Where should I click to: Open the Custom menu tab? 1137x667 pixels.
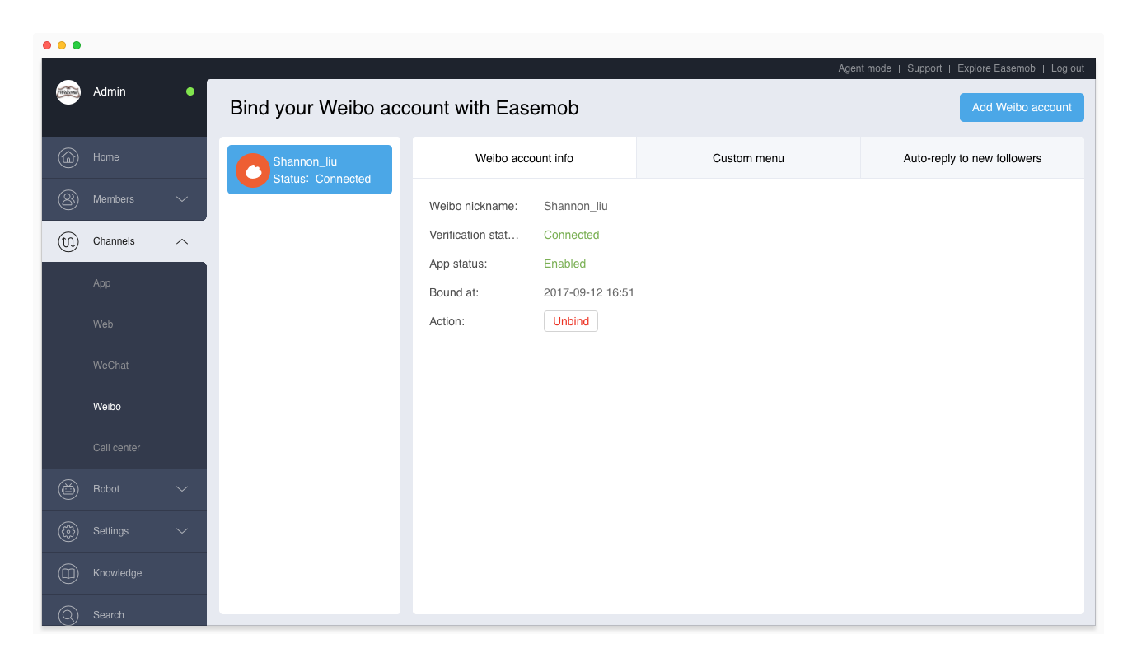[x=748, y=158]
